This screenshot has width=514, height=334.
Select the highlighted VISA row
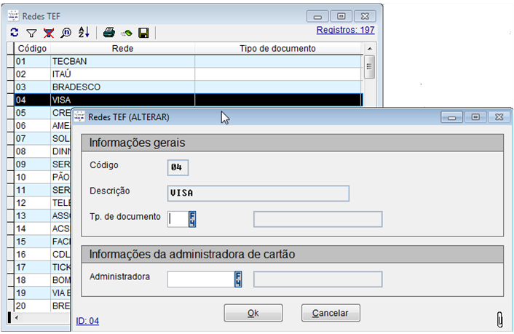[189, 100]
